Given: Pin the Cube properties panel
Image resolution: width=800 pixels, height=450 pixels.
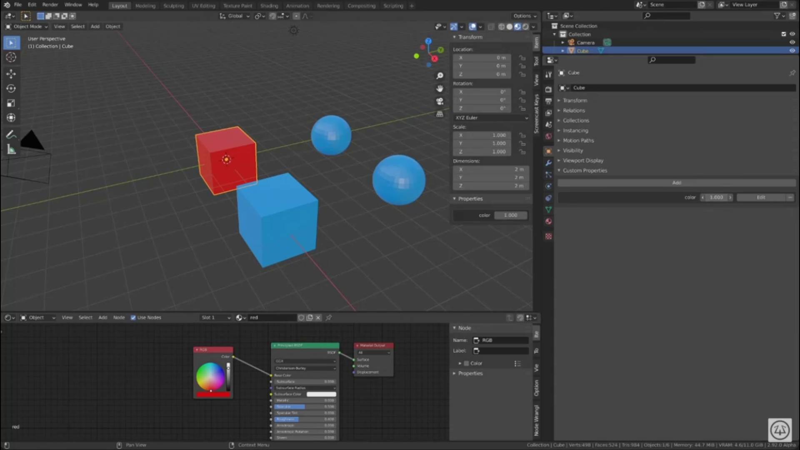Looking at the screenshot, I should (792, 72).
